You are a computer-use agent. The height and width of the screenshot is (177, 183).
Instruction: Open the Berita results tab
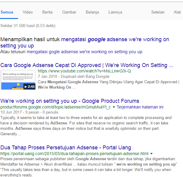tap(47, 12)
